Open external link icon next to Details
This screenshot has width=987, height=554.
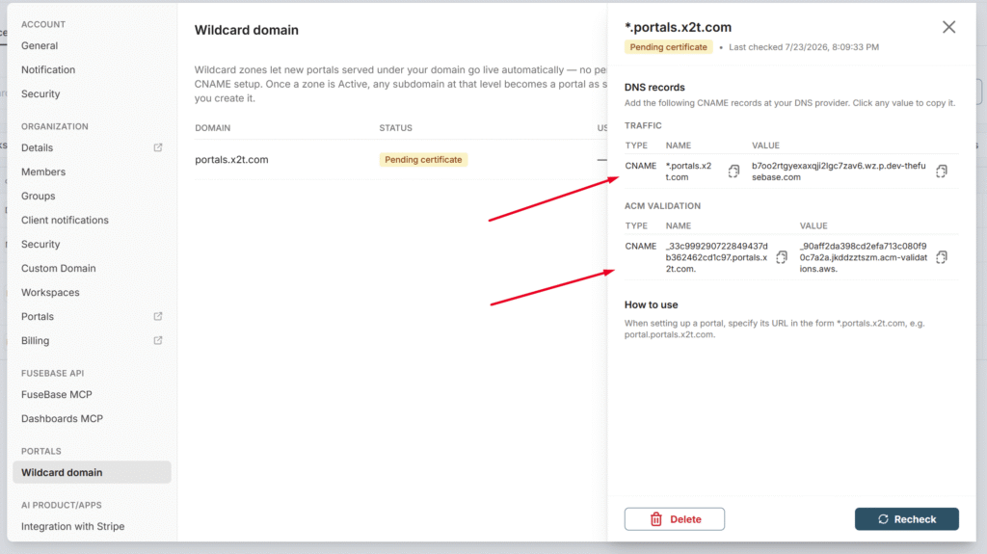(x=158, y=147)
